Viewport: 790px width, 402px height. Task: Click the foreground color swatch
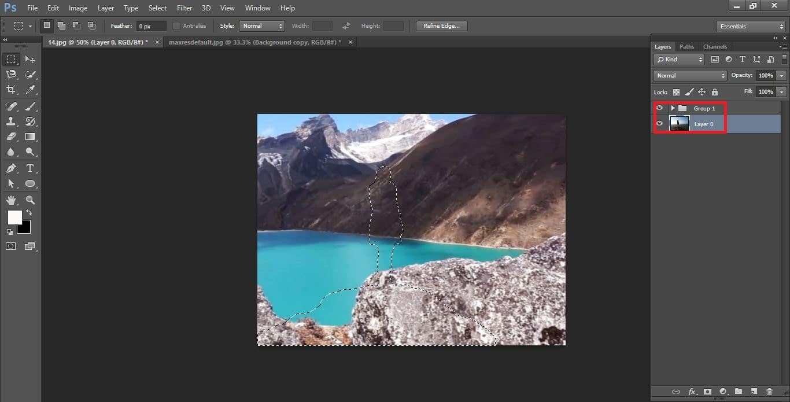[x=14, y=217]
